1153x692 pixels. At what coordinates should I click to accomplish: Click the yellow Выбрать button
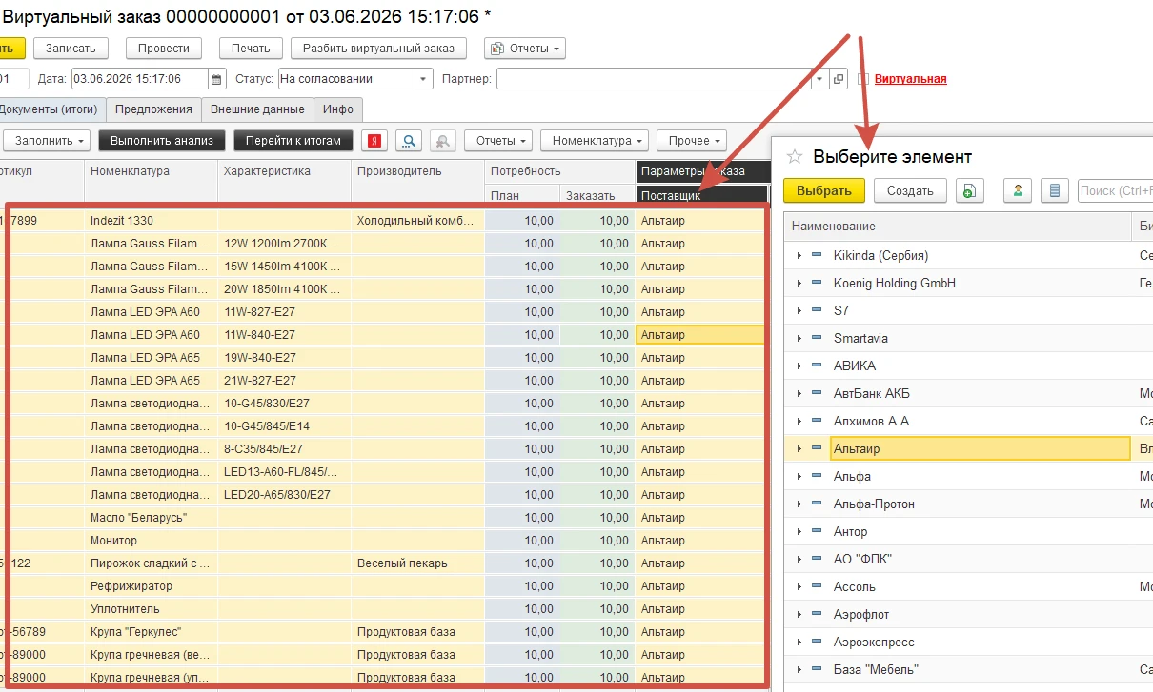(x=824, y=190)
